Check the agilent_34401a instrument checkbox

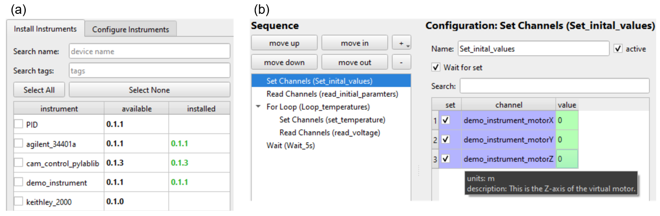[x=18, y=144]
